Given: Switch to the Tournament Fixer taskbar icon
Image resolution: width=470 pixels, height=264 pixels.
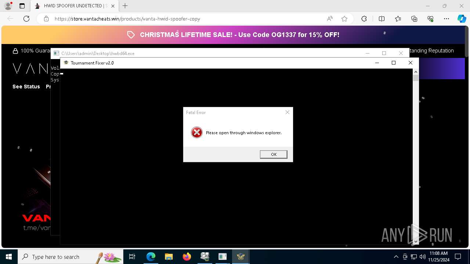Looking at the screenshot, I should (x=241, y=257).
